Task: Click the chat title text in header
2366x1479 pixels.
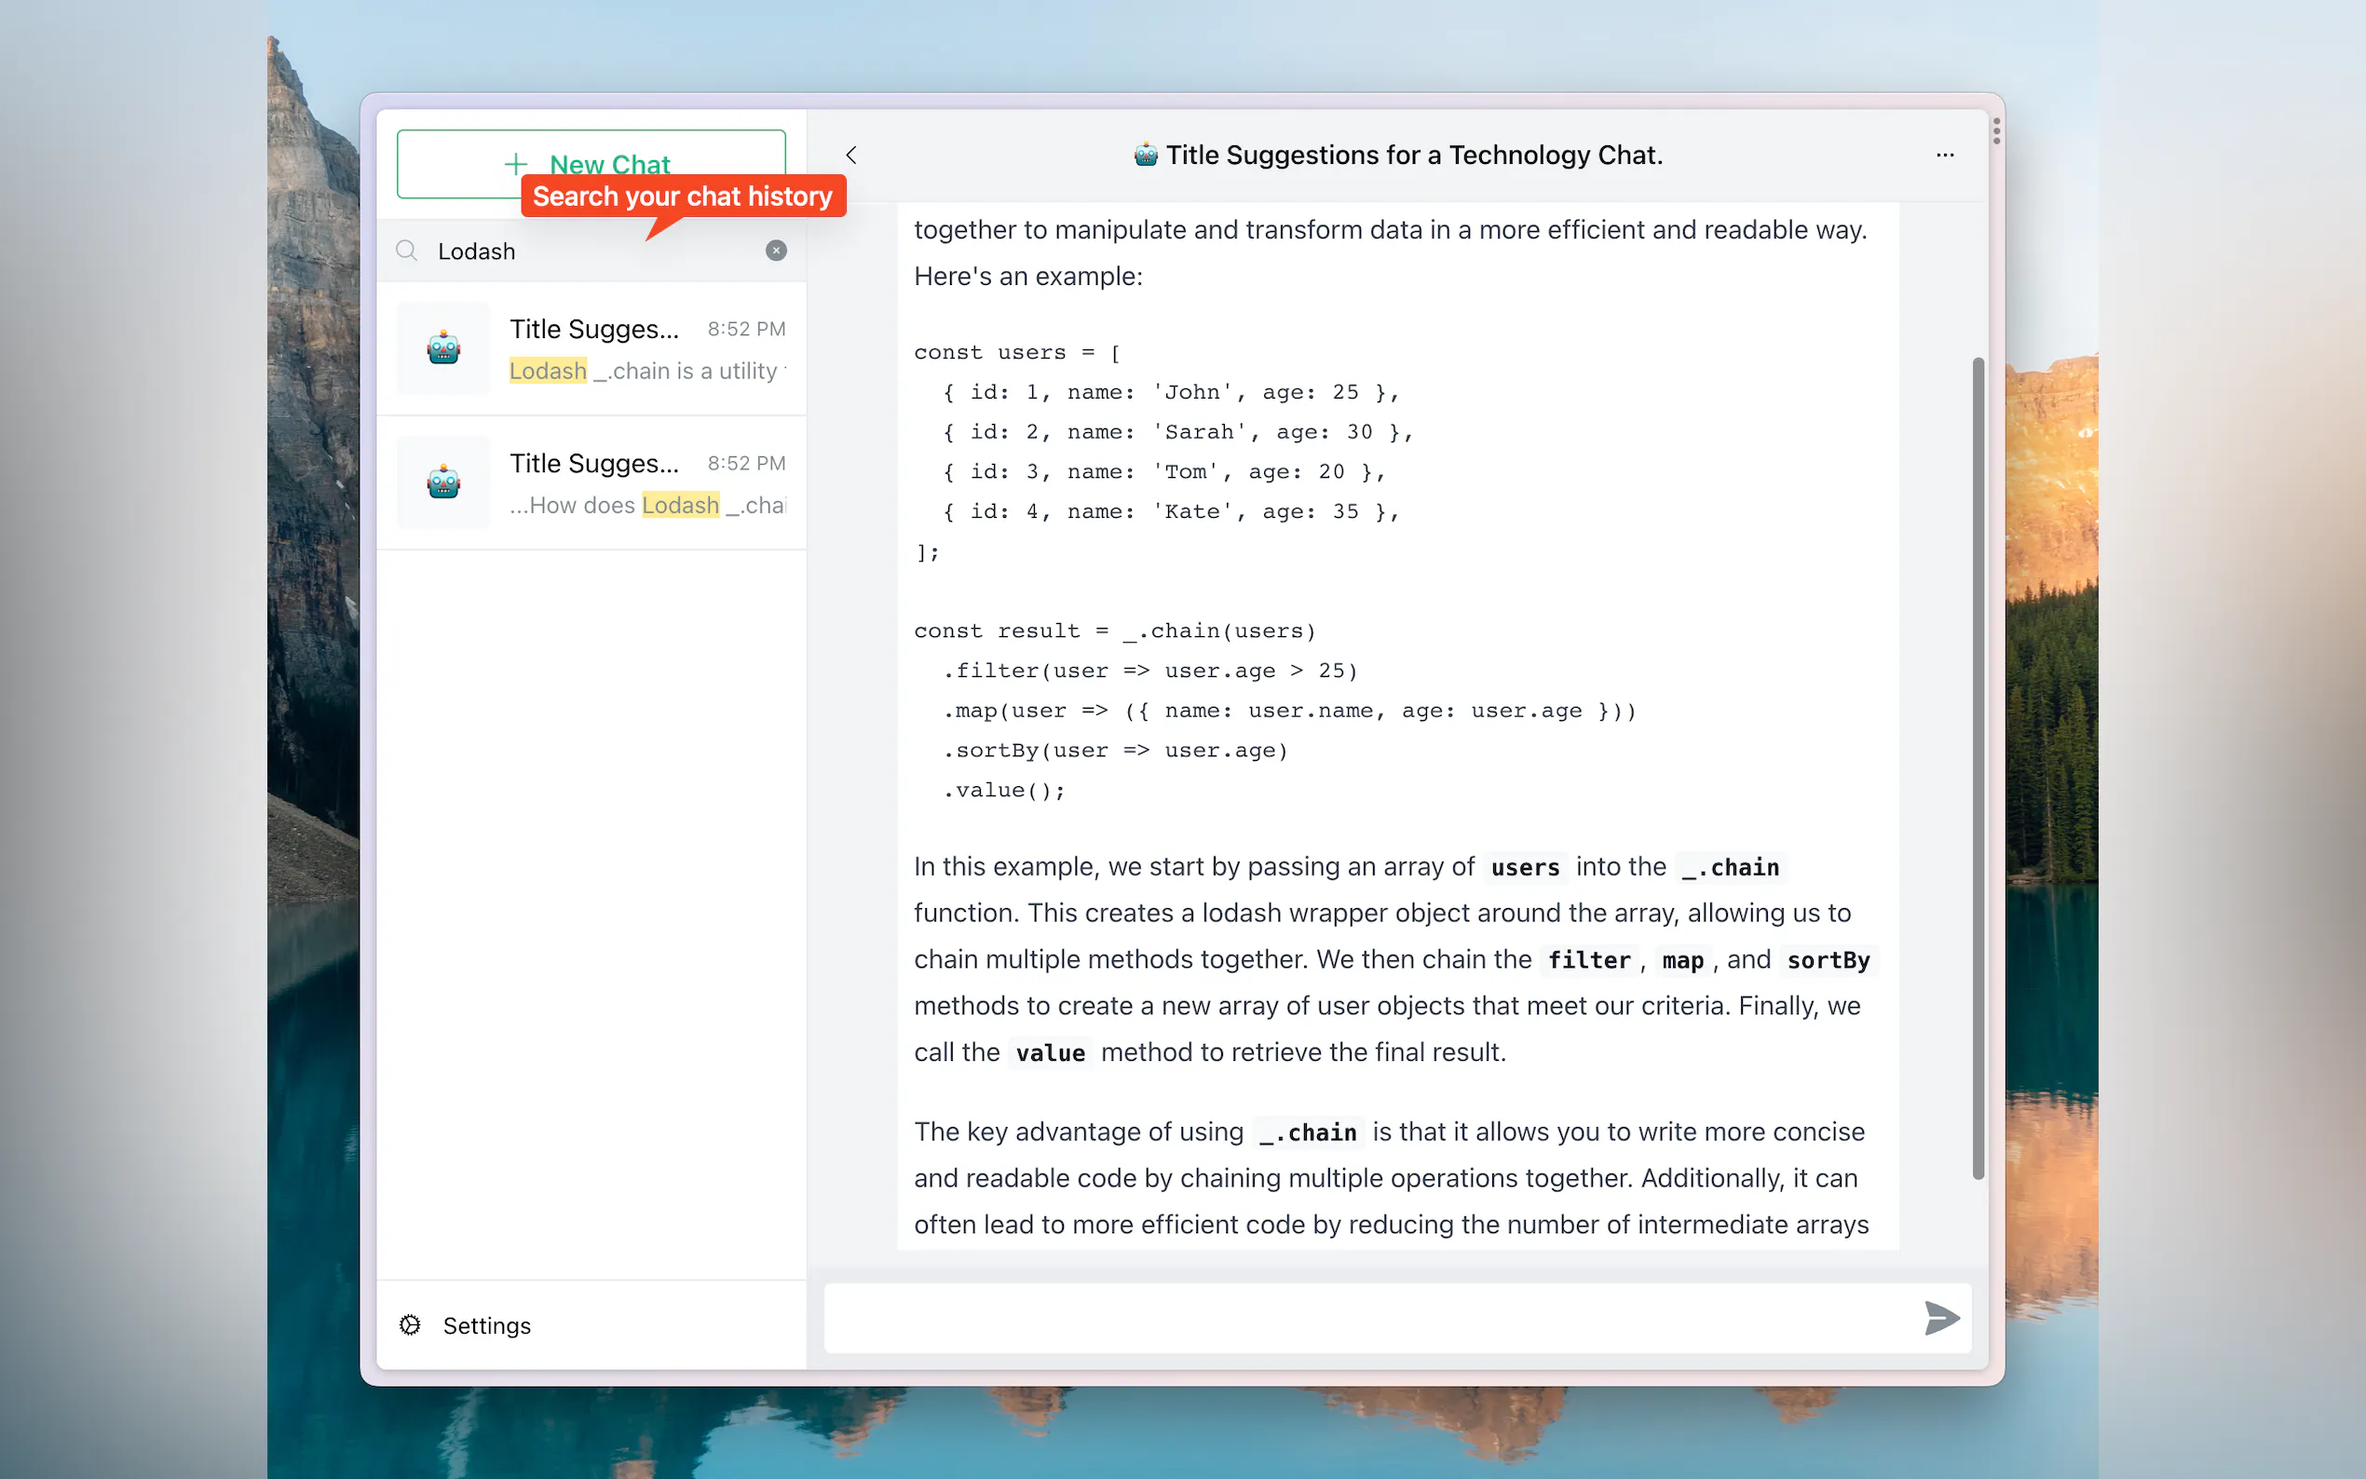Action: click(x=1413, y=156)
